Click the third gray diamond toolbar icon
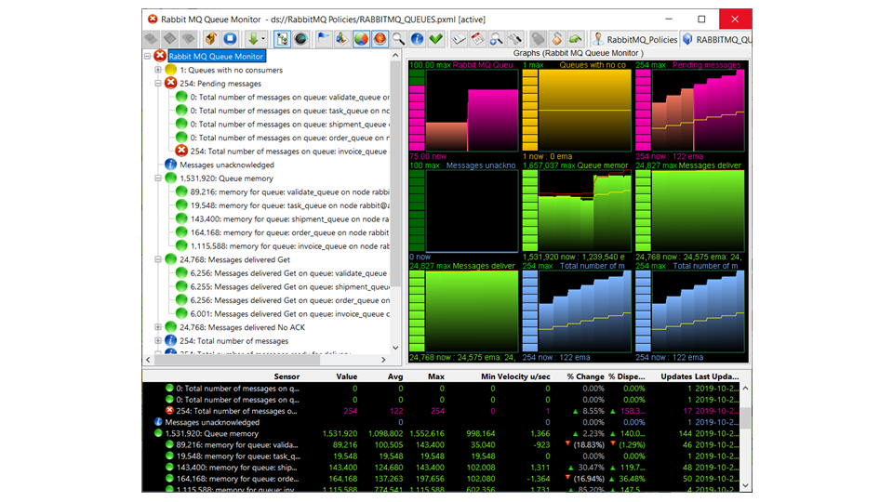893x502 pixels. coord(189,39)
